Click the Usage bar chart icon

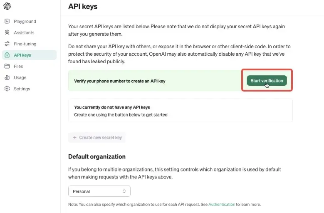point(7,77)
